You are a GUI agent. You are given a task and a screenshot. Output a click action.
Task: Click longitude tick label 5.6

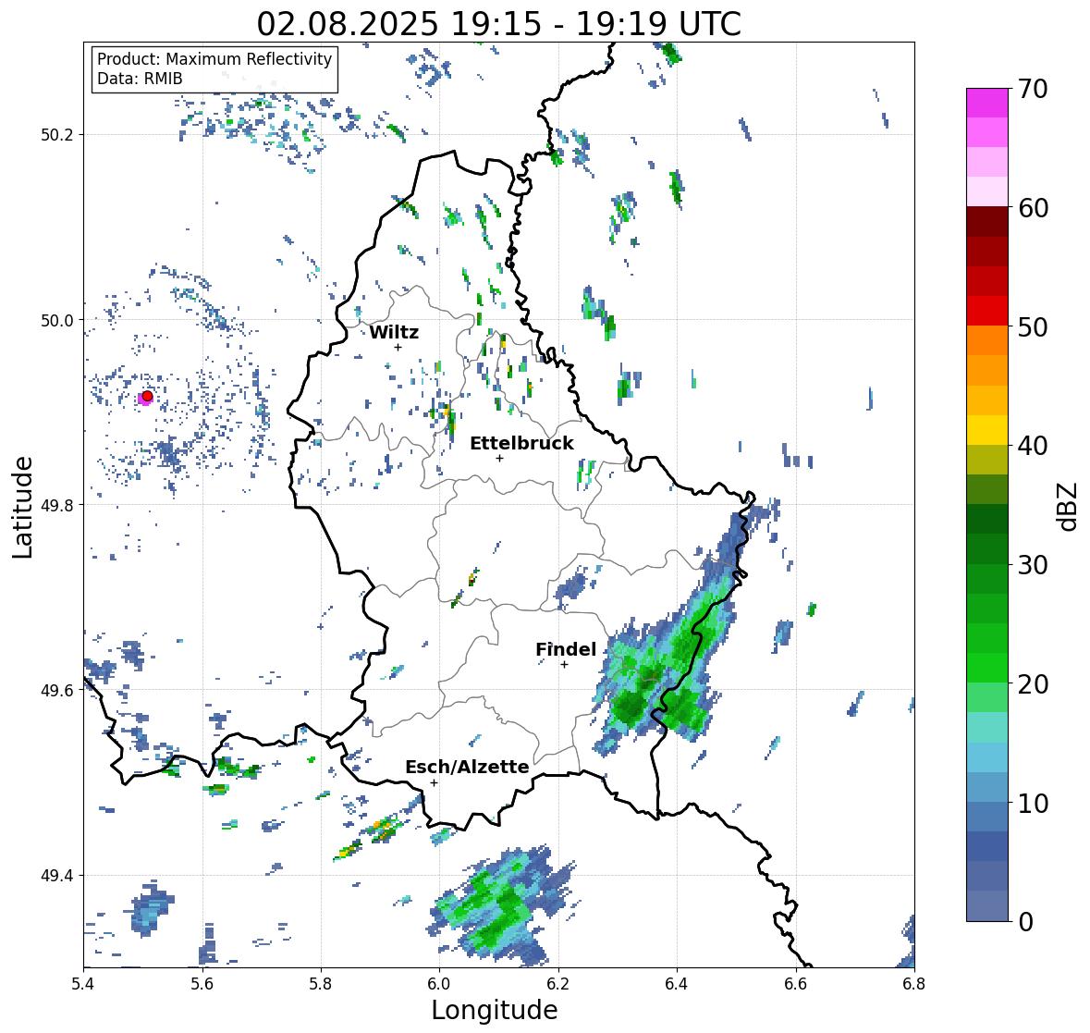202,983
